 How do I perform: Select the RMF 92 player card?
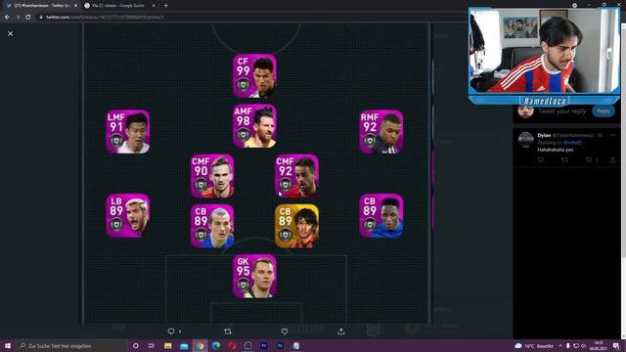[381, 132]
